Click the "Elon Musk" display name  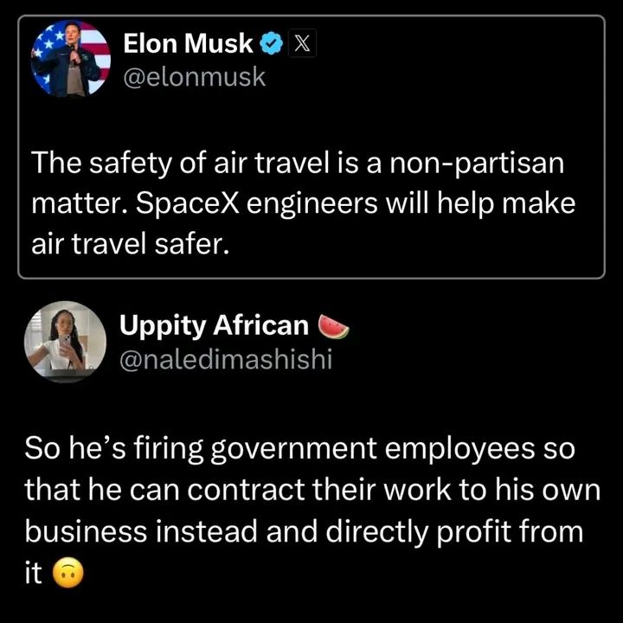tap(189, 42)
